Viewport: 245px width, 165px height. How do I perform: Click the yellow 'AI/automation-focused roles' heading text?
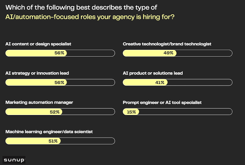(90, 17)
